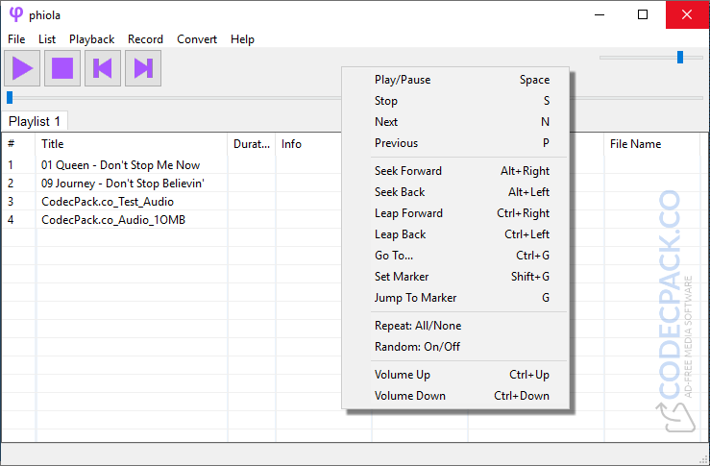Open the Convert menu
The width and height of the screenshot is (710, 466).
(x=197, y=39)
